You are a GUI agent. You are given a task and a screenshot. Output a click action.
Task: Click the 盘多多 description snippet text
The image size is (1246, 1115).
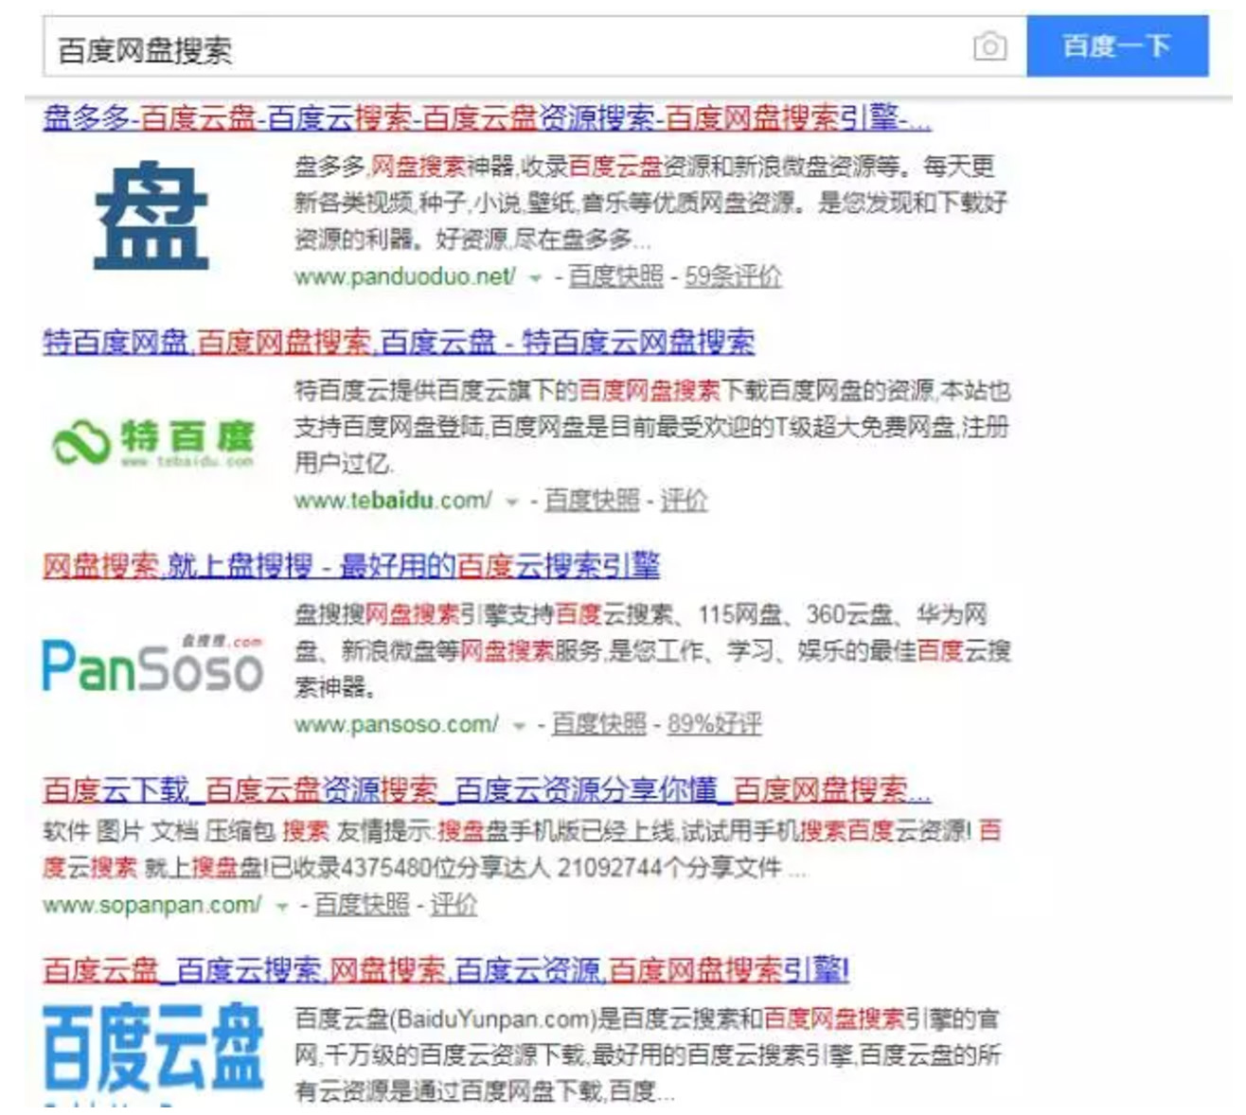pyautogui.click(x=650, y=203)
